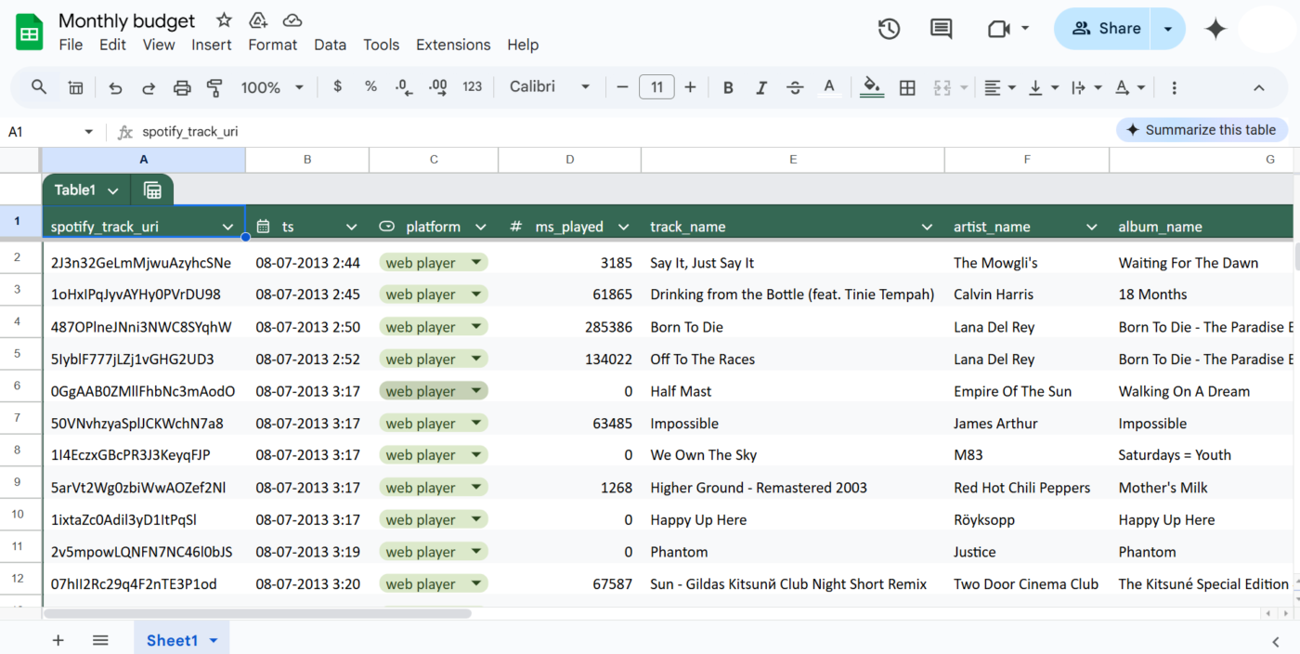Viewport: 1300px width, 654px height.
Task: Toggle strikethrough formatting
Action: click(x=795, y=87)
